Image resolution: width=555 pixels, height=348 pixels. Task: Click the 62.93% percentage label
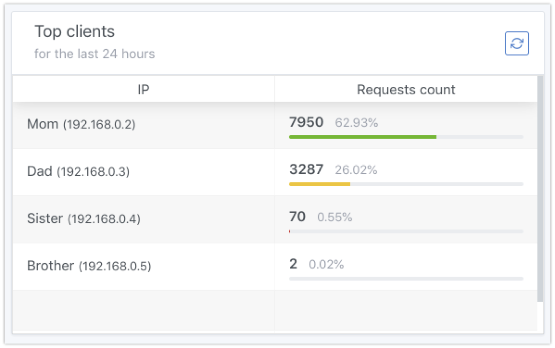click(356, 123)
